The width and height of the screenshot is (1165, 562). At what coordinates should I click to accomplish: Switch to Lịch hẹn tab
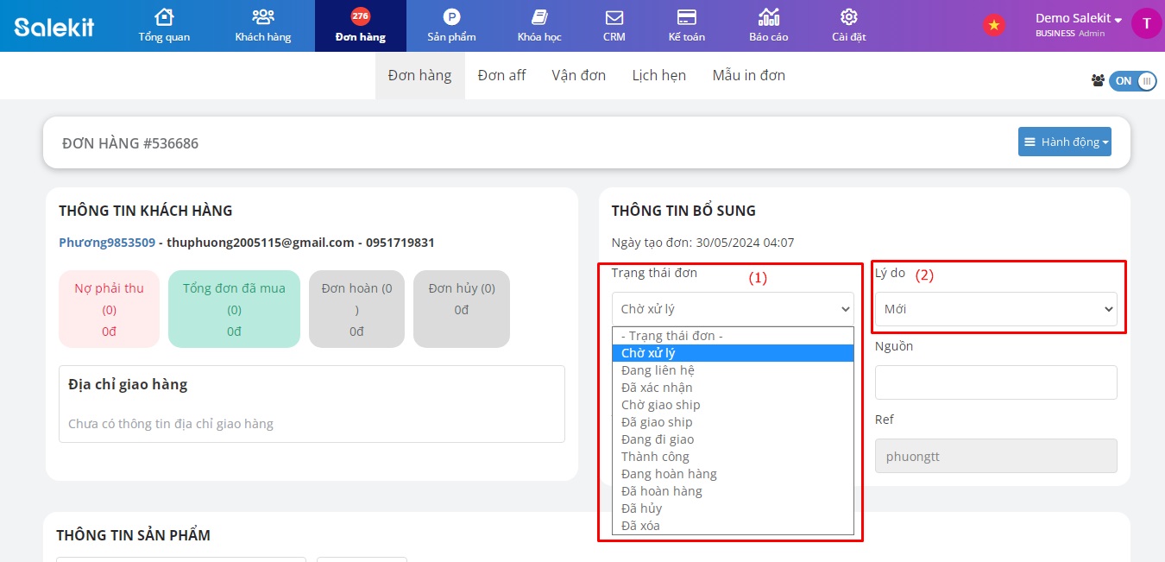pyautogui.click(x=658, y=76)
